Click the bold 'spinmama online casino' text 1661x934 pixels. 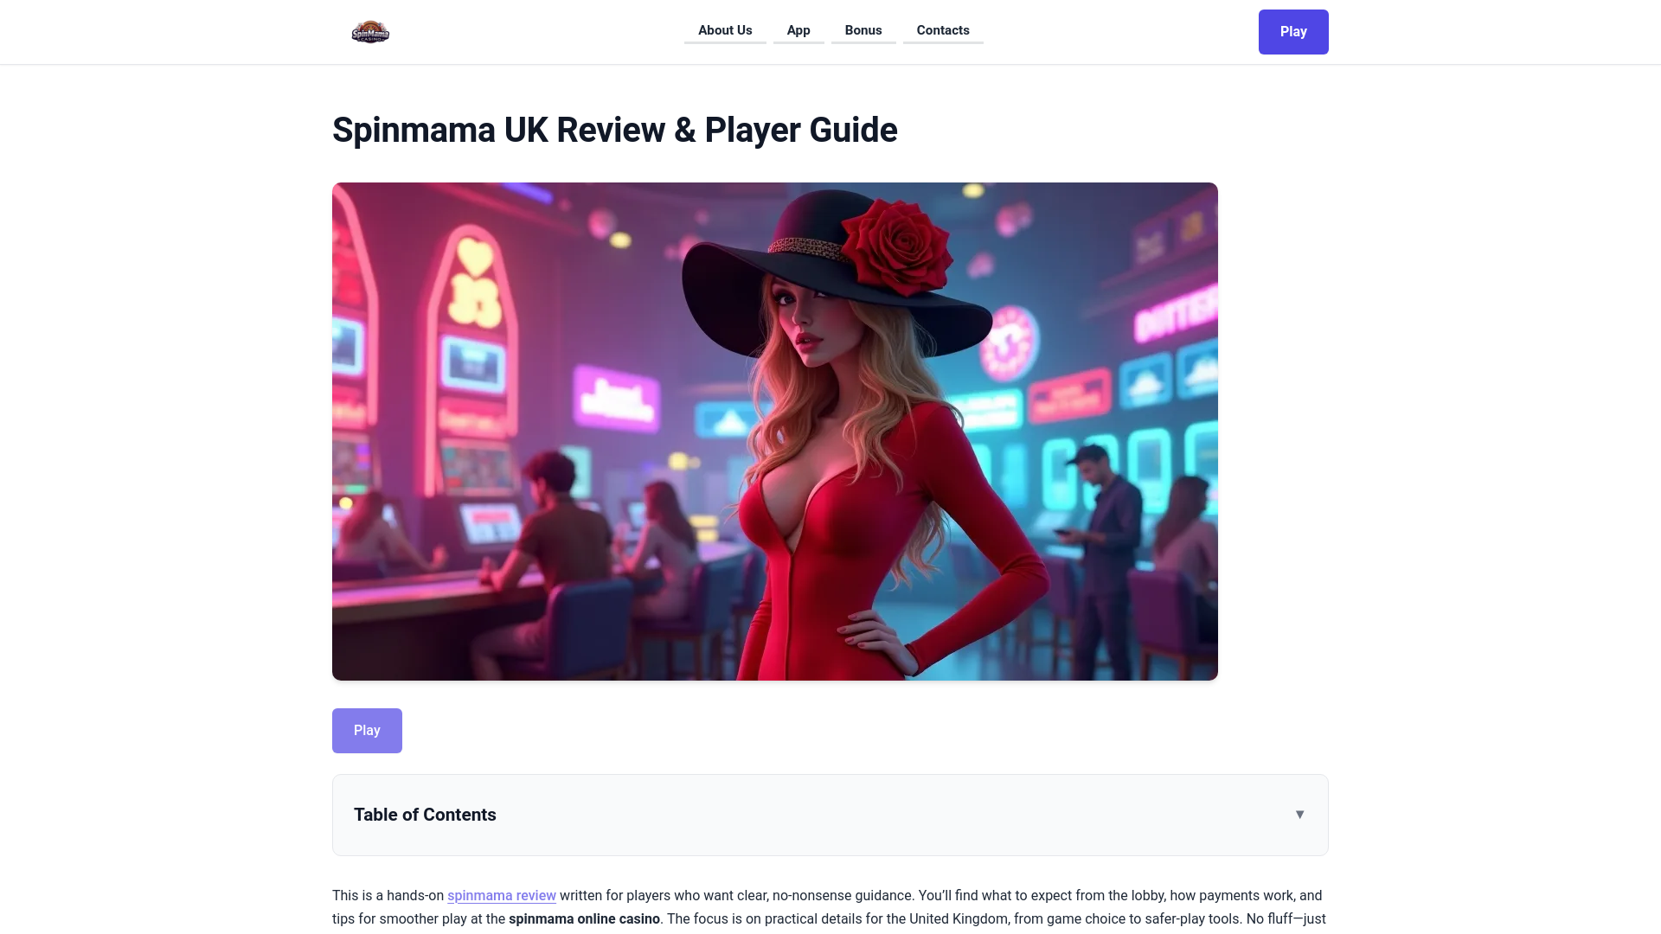point(584,919)
